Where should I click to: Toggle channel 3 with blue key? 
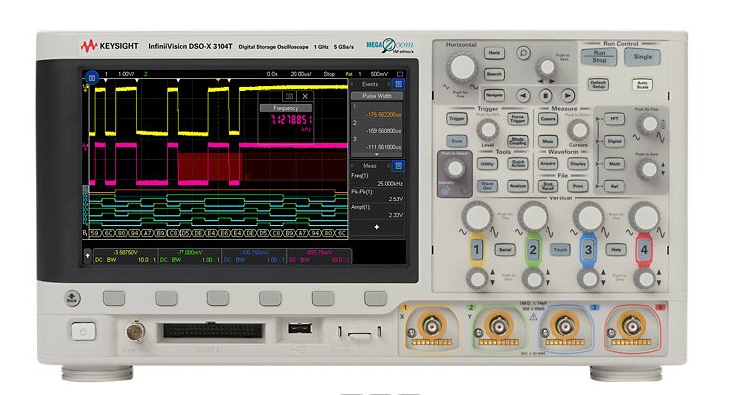(x=588, y=250)
